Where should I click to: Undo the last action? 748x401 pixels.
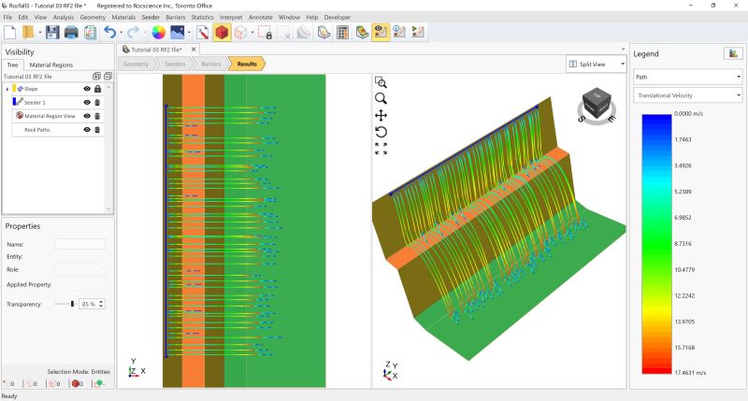click(110, 33)
